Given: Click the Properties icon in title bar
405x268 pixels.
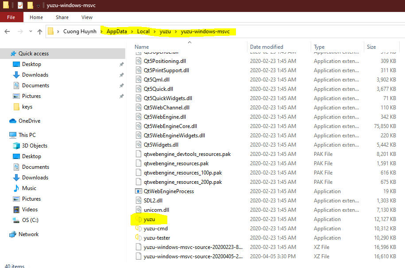Looking at the screenshot, I should (20, 5).
